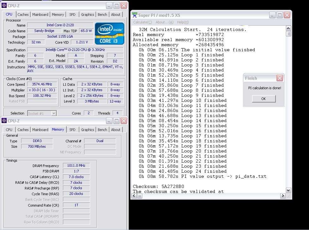Click the Threads value 4
This screenshot has width=309, height=230.
click(x=117, y=113)
